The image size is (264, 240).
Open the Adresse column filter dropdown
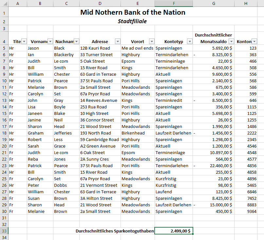pos(118,41)
